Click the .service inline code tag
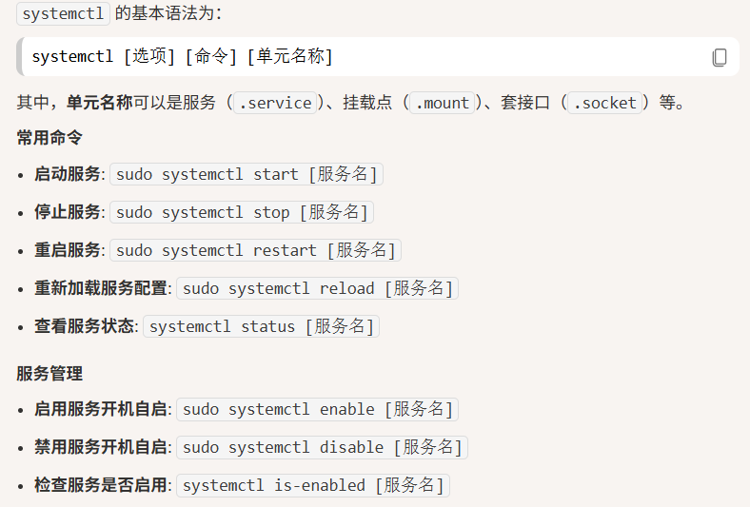750x507 pixels. click(x=275, y=103)
